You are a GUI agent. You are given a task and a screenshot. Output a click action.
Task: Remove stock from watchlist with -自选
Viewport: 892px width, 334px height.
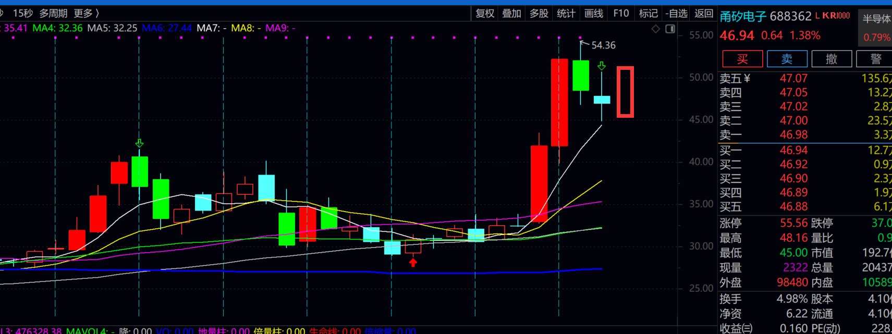[x=676, y=14]
